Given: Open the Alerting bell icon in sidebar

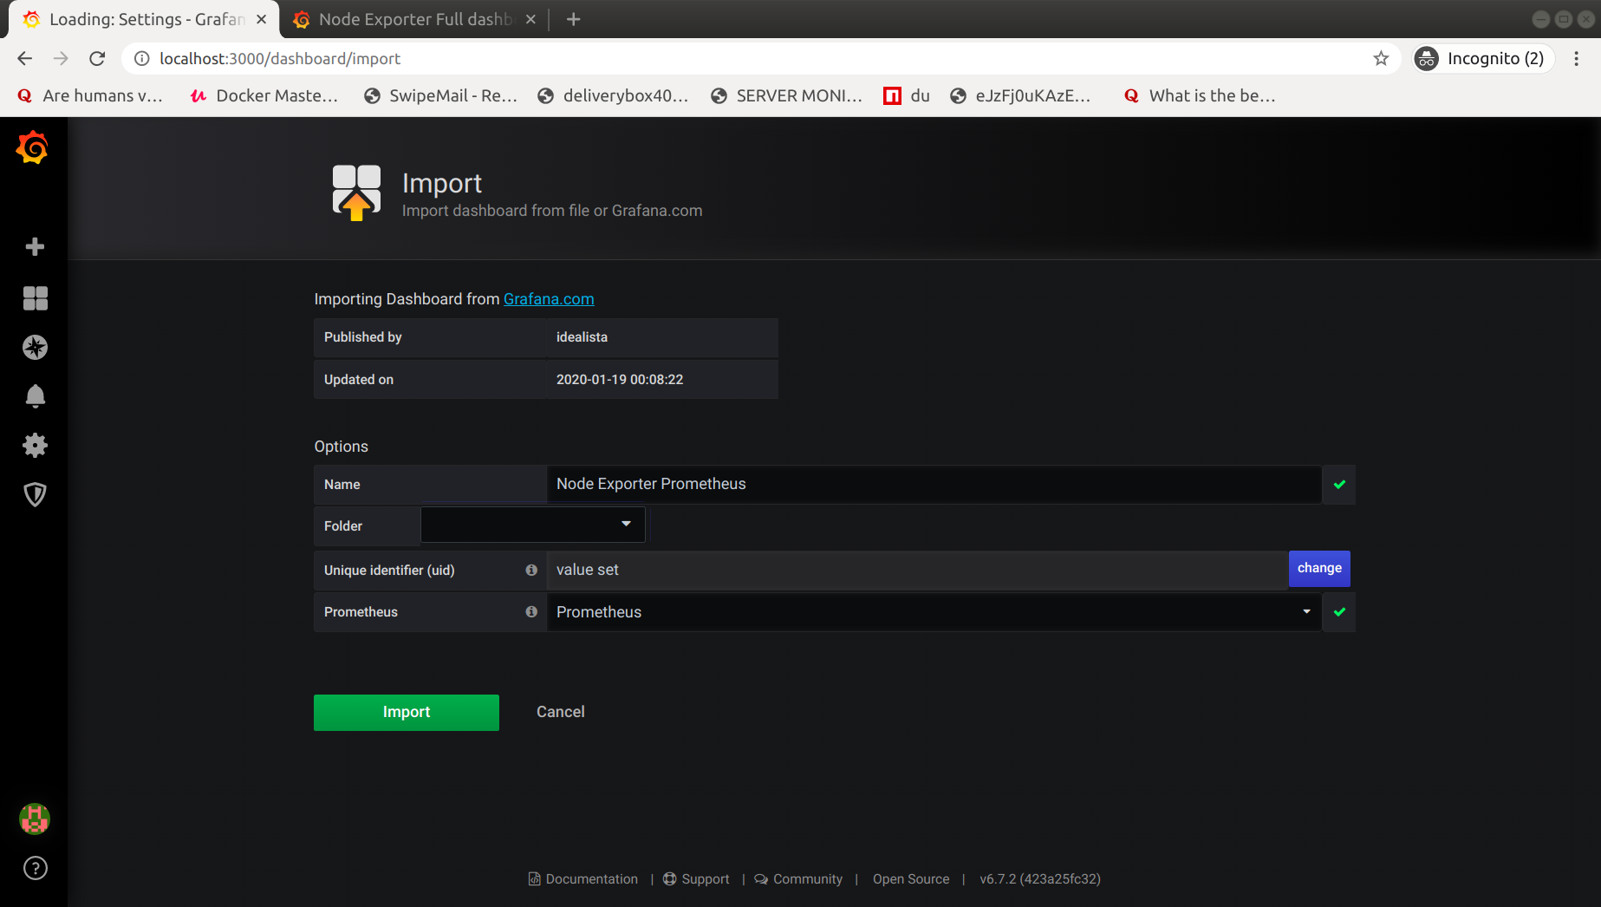Looking at the screenshot, I should click(35, 396).
